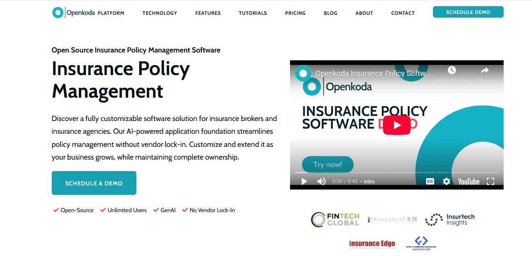This screenshot has width=532, height=256.
Task: Enter fullscreen mode on the video
Action: point(491,181)
